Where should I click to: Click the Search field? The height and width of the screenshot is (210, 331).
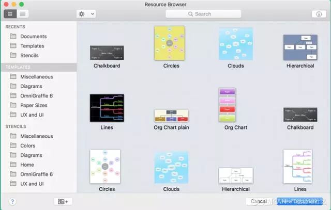[203, 14]
